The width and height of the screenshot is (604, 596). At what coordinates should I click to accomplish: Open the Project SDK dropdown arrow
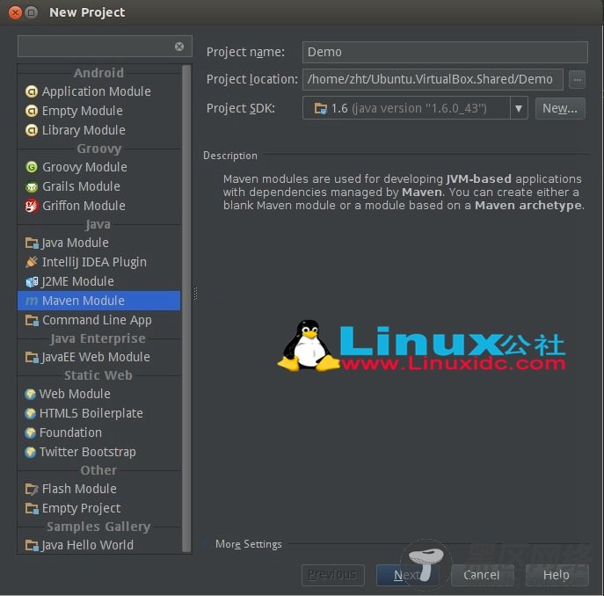[x=519, y=108]
